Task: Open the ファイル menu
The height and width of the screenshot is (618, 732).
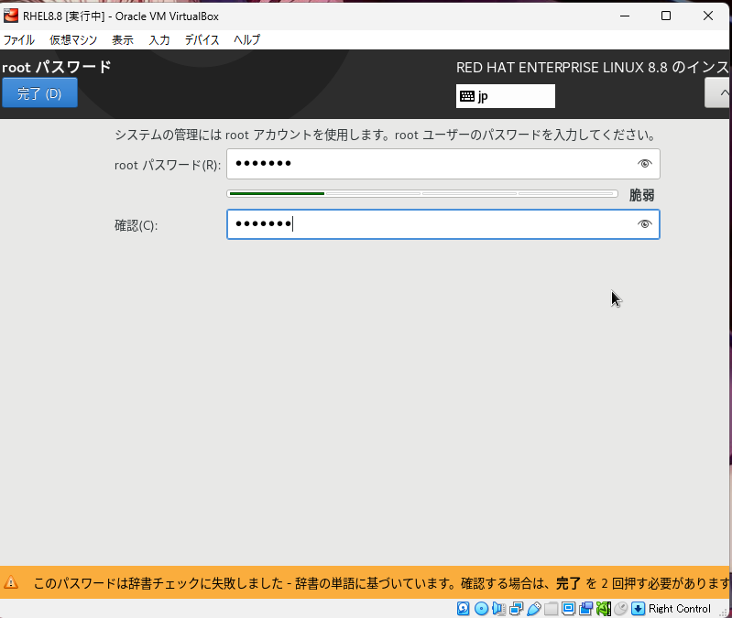Action: [18, 40]
